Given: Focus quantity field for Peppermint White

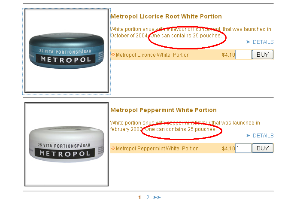Looking at the screenshot, I should coord(243,148).
